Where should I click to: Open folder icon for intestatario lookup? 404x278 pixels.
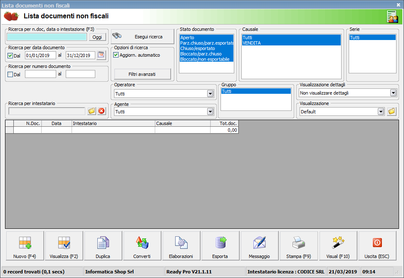pos(92,111)
